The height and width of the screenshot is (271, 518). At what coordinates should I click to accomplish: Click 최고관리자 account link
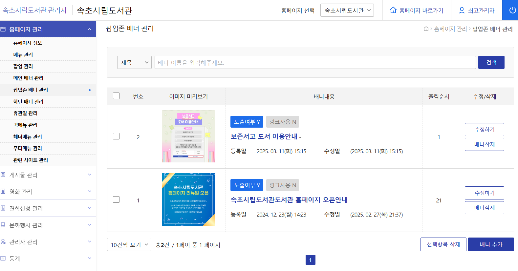point(481,10)
